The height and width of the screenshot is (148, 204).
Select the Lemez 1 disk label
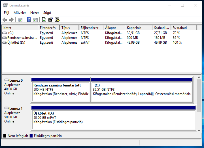click(16, 109)
